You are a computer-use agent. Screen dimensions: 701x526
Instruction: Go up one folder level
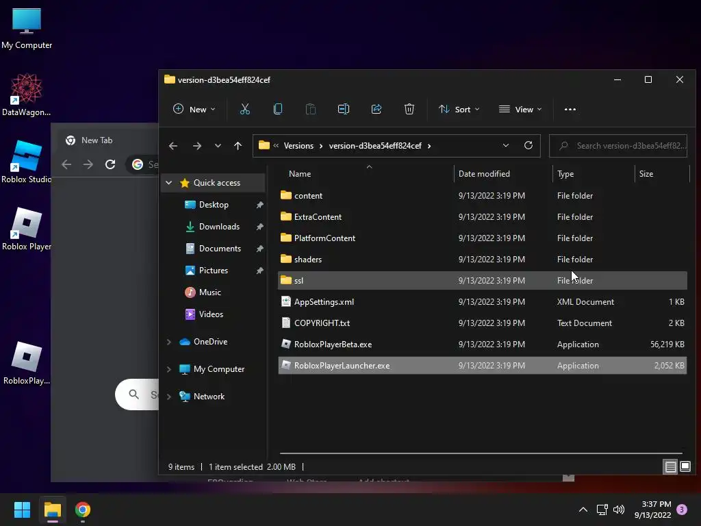coord(238,146)
